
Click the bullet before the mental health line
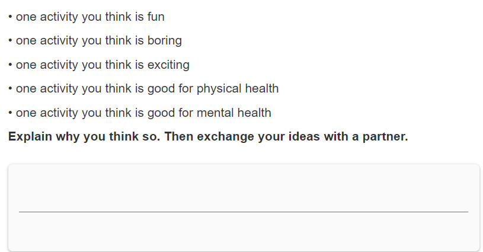coord(10,113)
